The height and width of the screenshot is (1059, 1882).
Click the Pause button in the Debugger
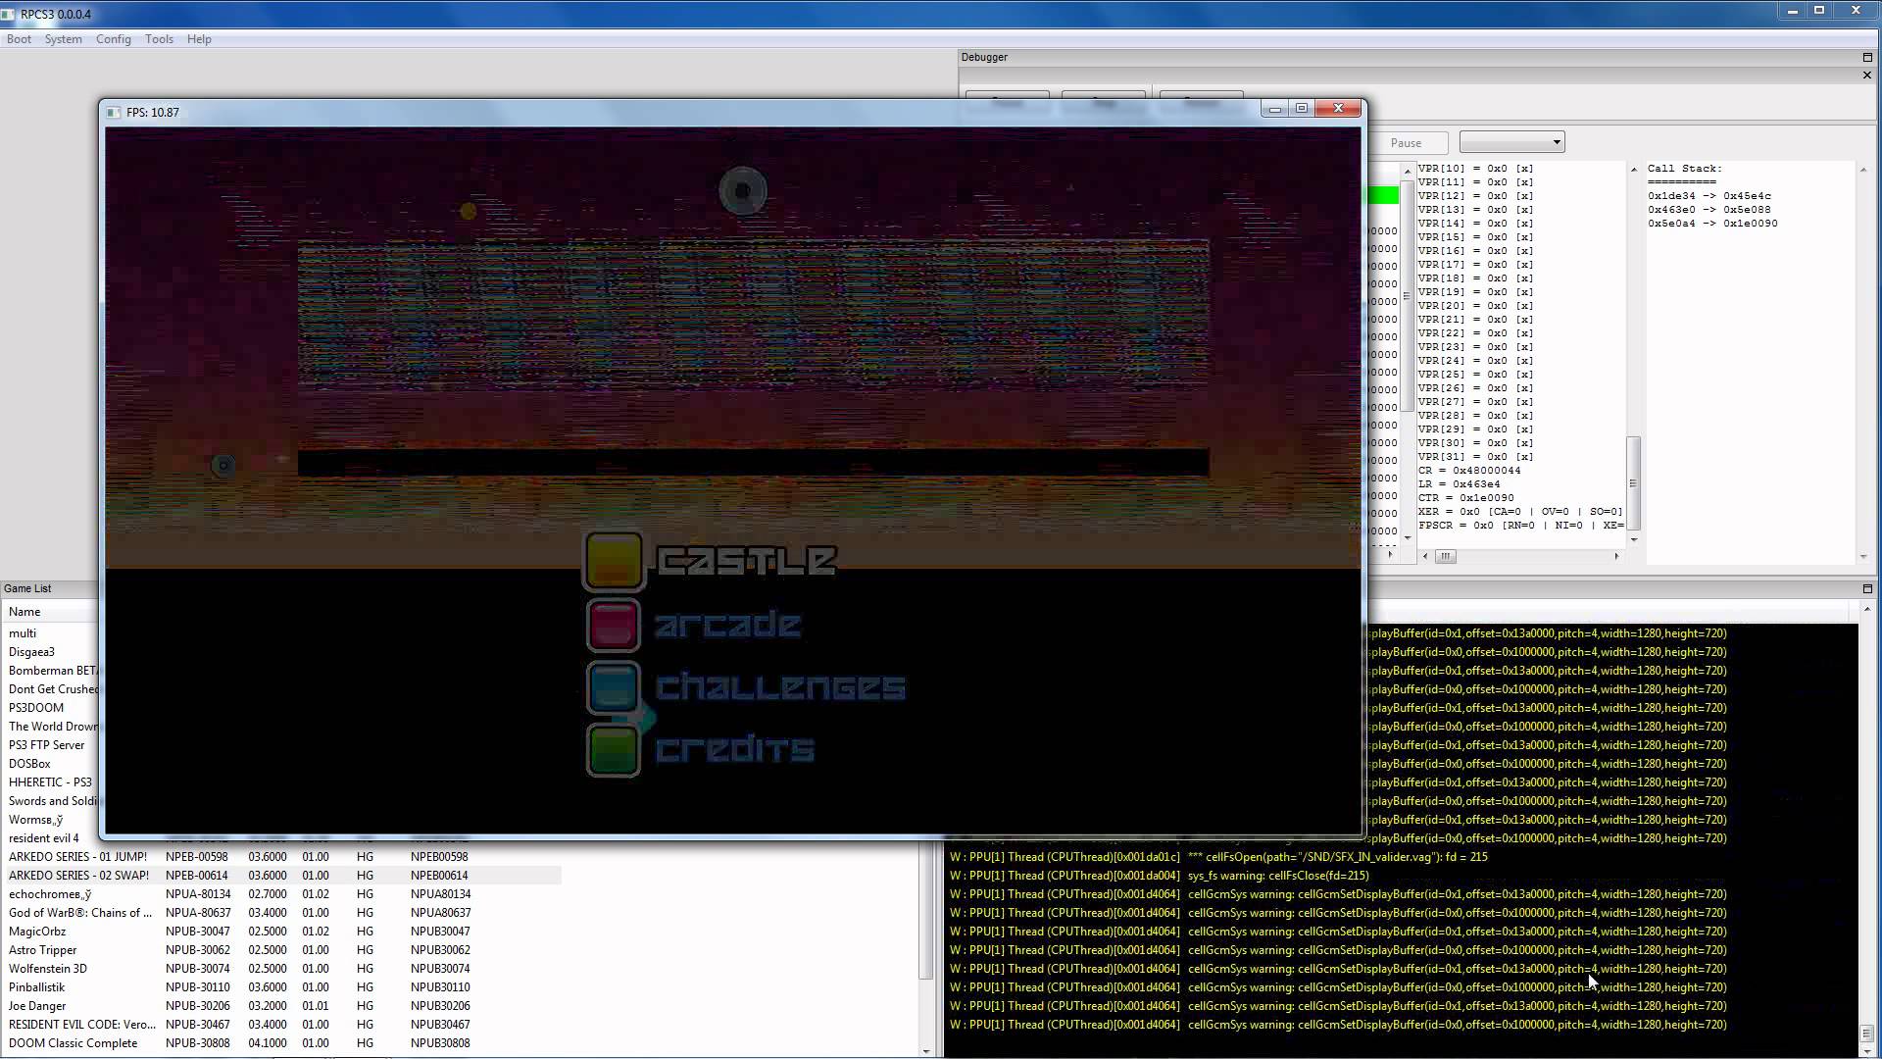click(1406, 143)
